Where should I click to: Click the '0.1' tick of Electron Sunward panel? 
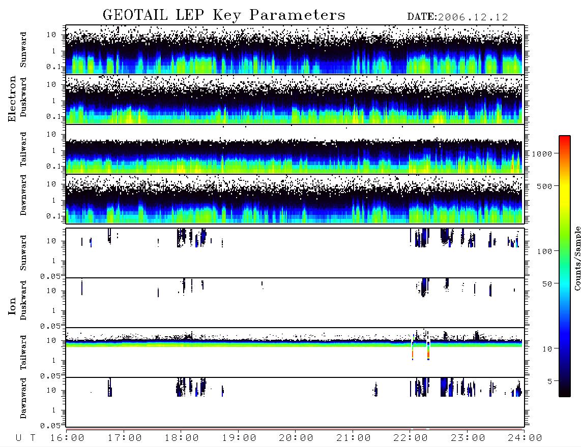[x=54, y=67]
